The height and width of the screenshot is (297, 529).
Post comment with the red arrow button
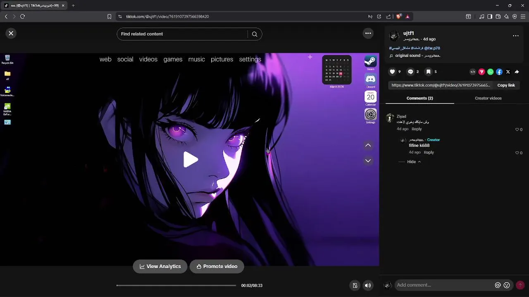click(520, 285)
